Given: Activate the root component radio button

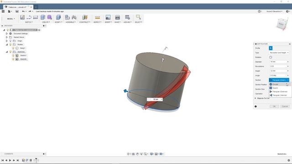Looking at the screenshot, I should click(39, 30).
